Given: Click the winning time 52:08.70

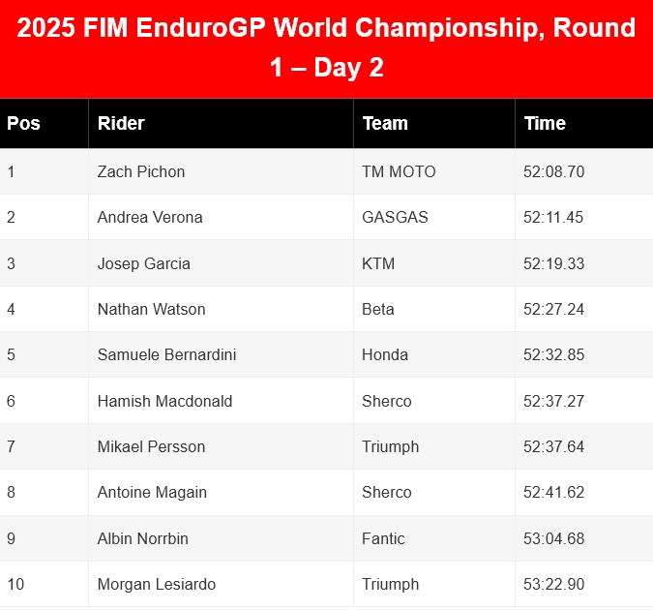Looking at the screenshot, I should click(553, 171).
